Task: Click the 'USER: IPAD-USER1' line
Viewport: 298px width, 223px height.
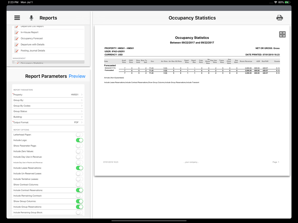Action: pyautogui.click(x=115, y=51)
